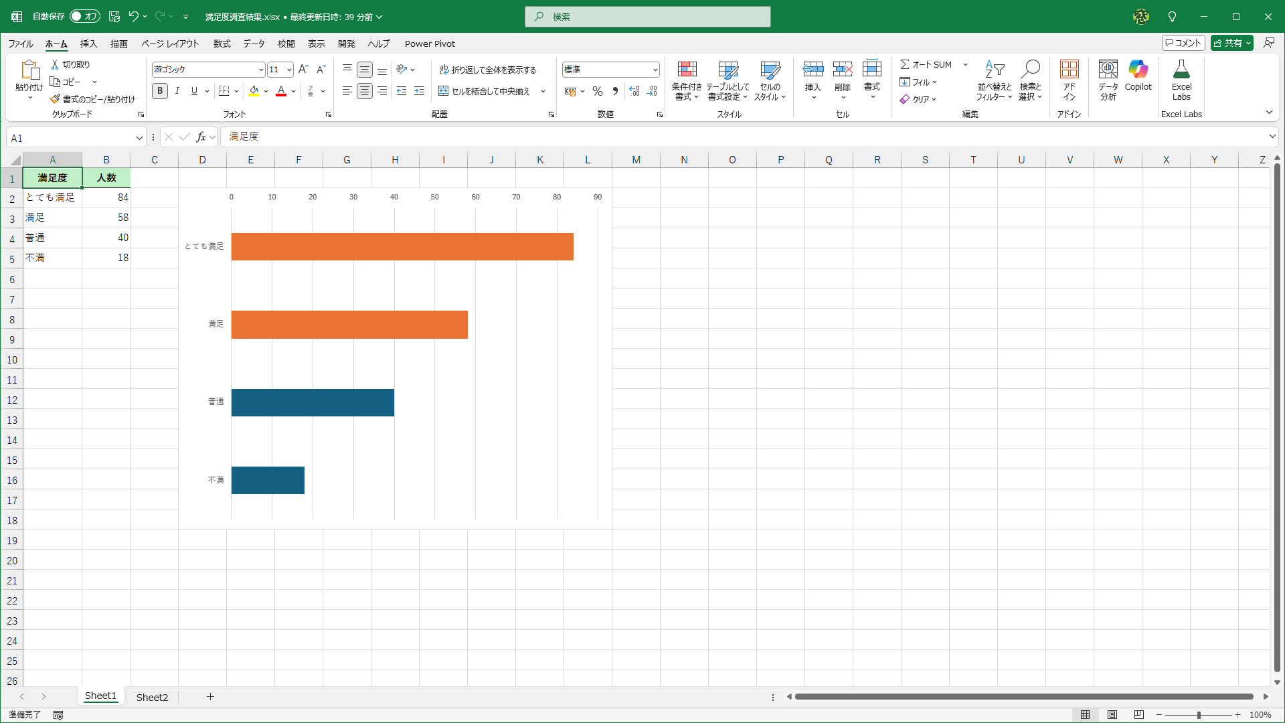Open Find and Select magnifier icon
Image resolution: width=1285 pixels, height=723 pixels.
point(1030,70)
